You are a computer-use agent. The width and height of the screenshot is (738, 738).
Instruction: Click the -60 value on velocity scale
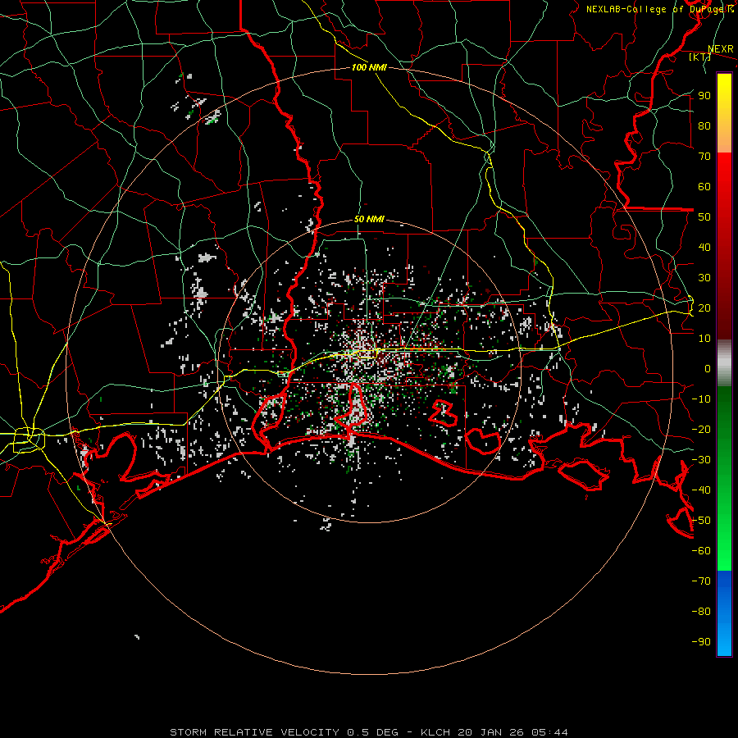click(x=701, y=551)
